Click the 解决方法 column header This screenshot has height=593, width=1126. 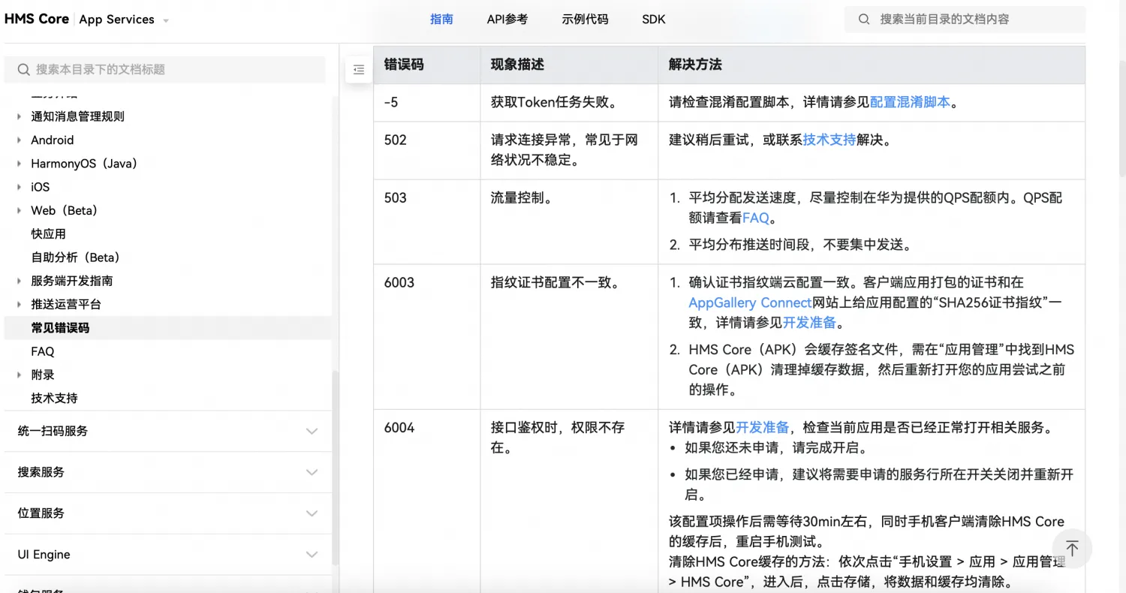pos(872,65)
